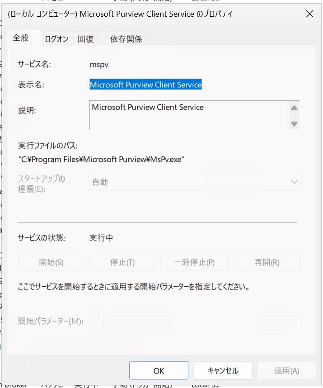Image resolution: width=323 pixels, height=388 pixels.
Task: Switch to the 全般 tab
Action: click(24, 38)
